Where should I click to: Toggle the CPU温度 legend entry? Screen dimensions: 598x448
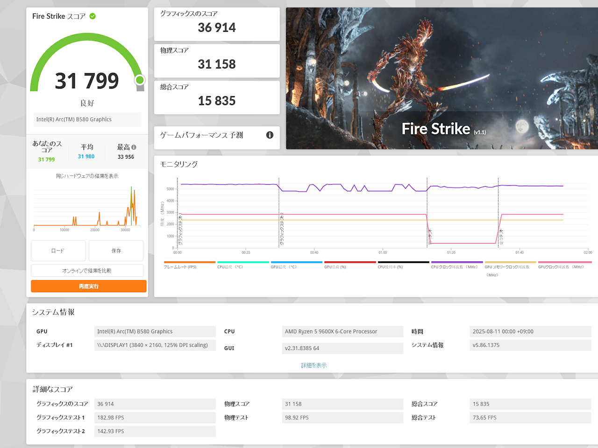(243, 265)
